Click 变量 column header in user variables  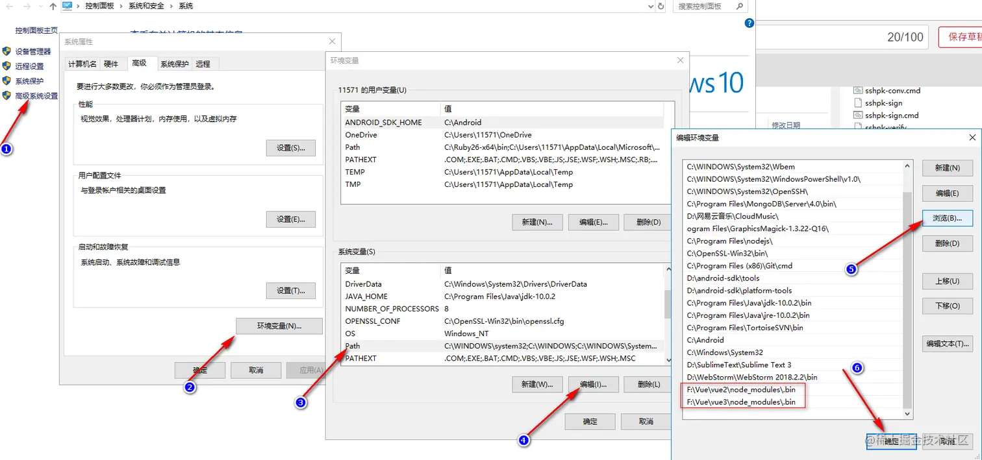coord(391,109)
